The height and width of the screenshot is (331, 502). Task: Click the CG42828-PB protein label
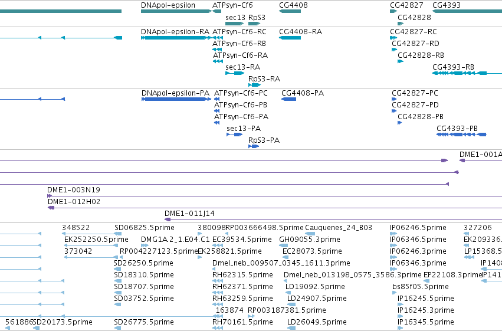(421, 117)
